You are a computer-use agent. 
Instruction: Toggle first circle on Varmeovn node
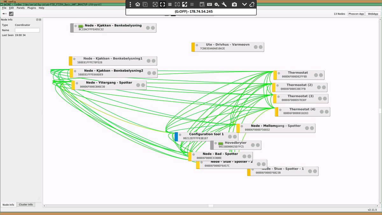(256, 47)
